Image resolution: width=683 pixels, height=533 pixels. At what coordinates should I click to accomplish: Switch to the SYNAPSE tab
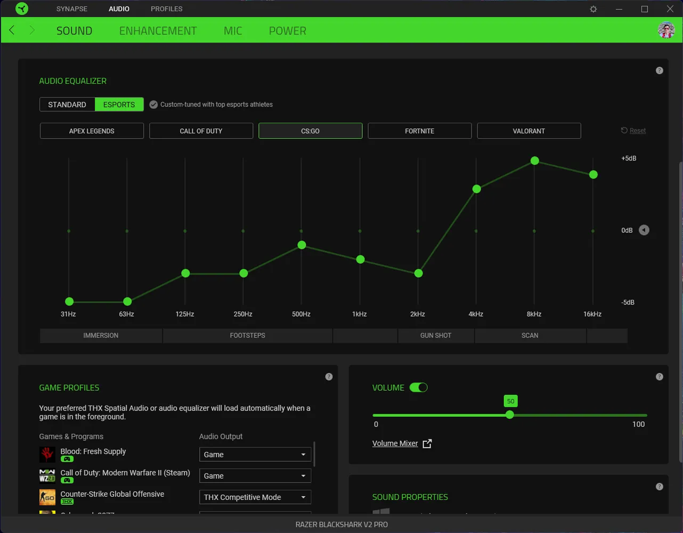[72, 9]
